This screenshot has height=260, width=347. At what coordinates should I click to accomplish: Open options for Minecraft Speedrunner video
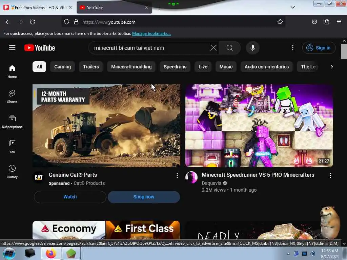330,175
